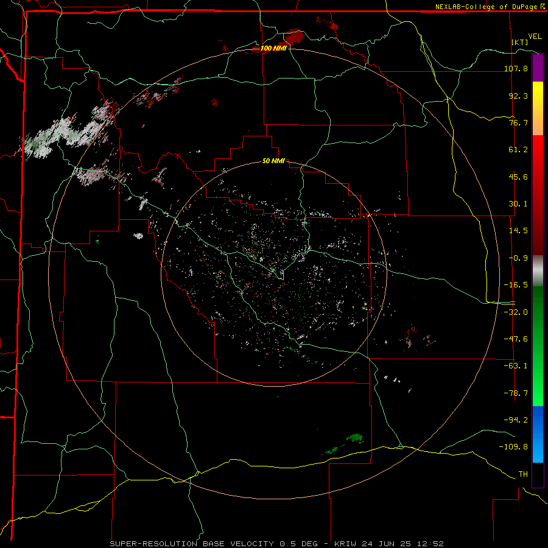Click the 14.5 velocity scale label
Viewport: 548px width, 548px height.
(x=518, y=231)
